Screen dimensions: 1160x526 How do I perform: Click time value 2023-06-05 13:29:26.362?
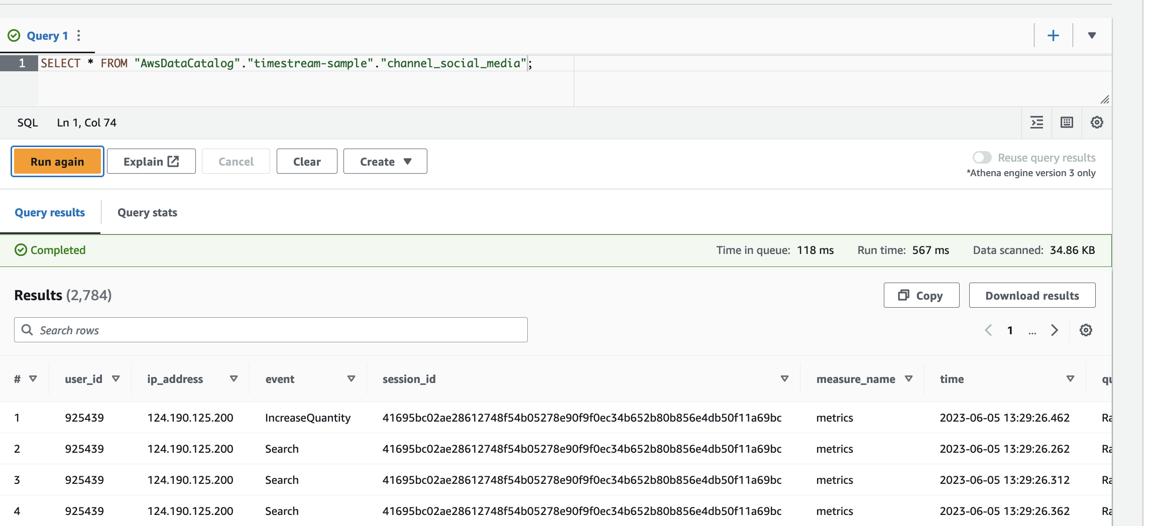(1004, 511)
